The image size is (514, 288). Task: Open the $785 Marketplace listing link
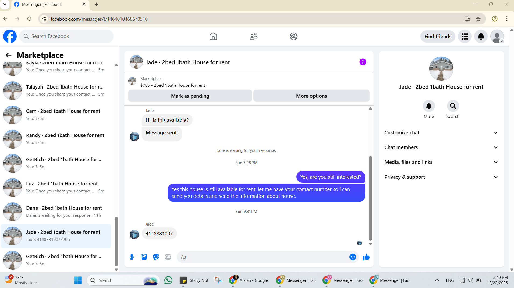(173, 85)
